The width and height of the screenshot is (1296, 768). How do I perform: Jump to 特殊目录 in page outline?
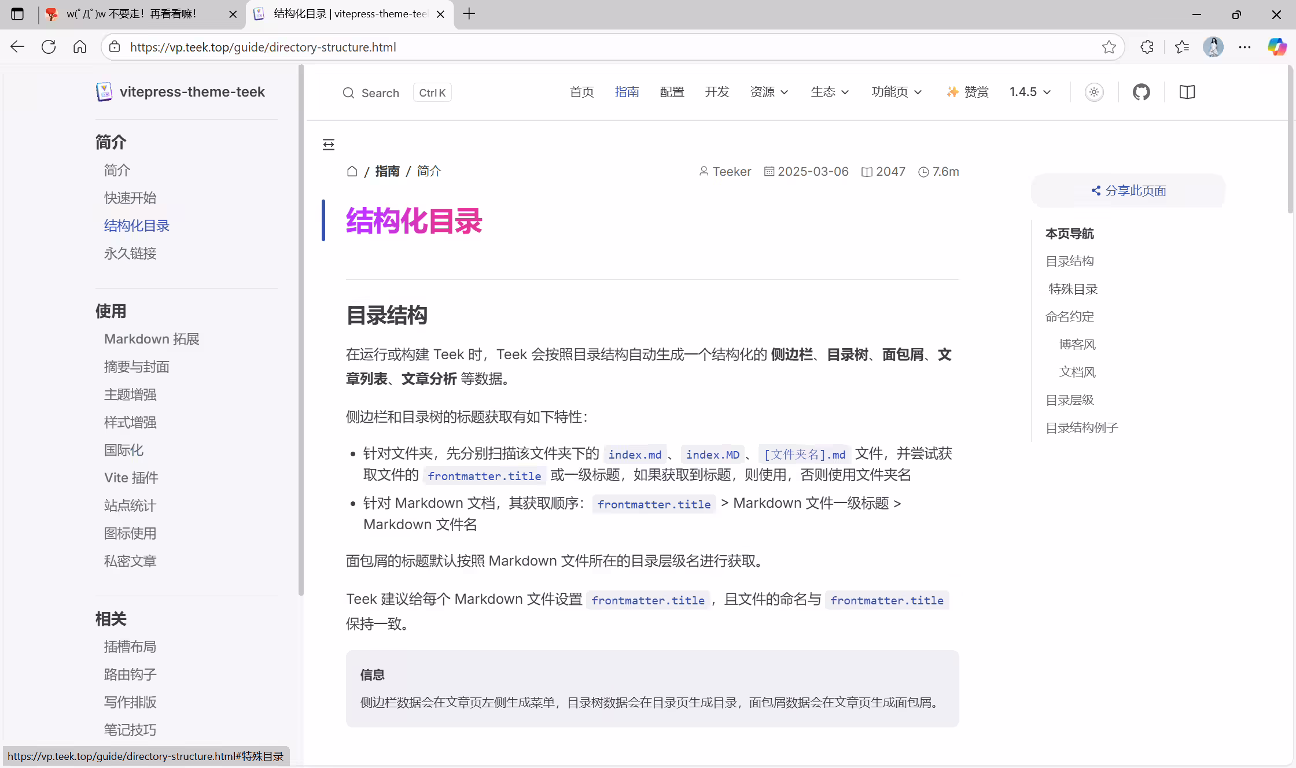[x=1073, y=289]
